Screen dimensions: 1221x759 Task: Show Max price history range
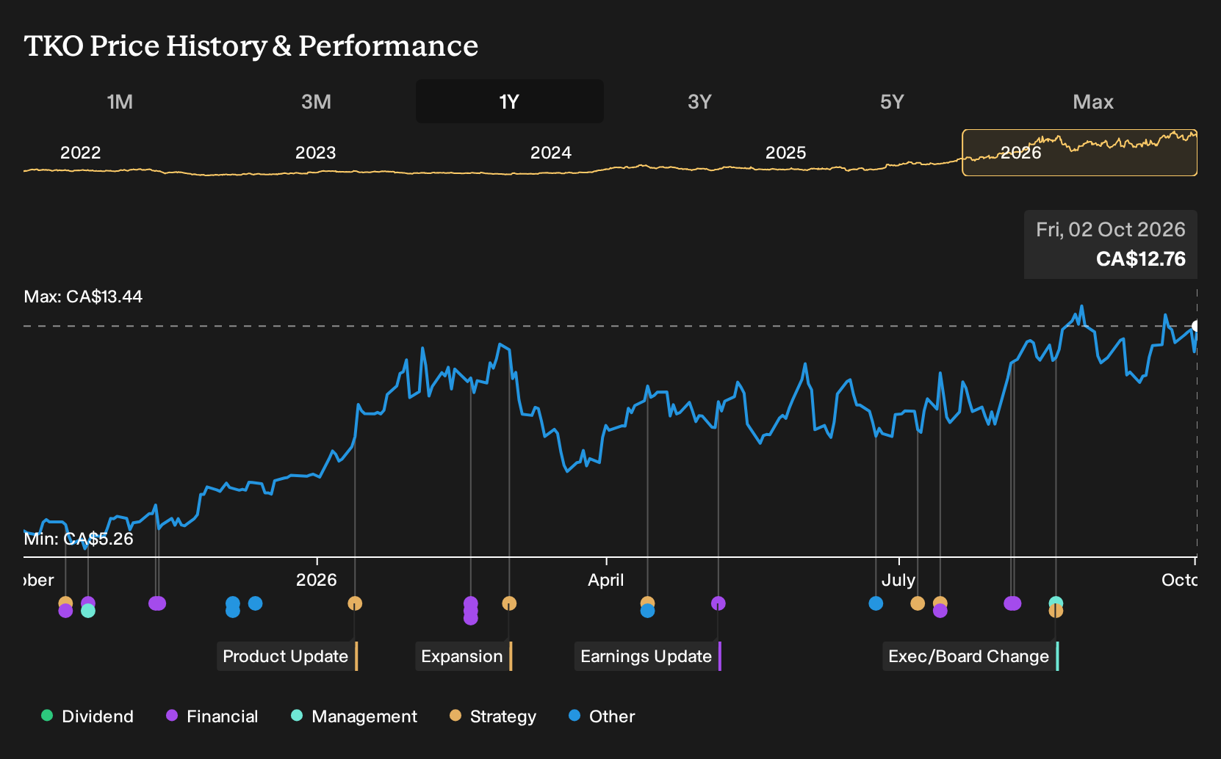1092,101
